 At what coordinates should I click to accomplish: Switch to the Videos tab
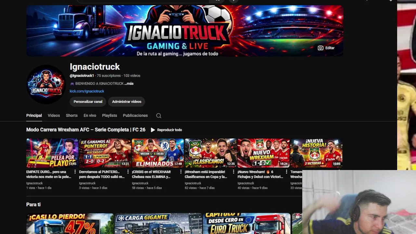tap(54, 115)
